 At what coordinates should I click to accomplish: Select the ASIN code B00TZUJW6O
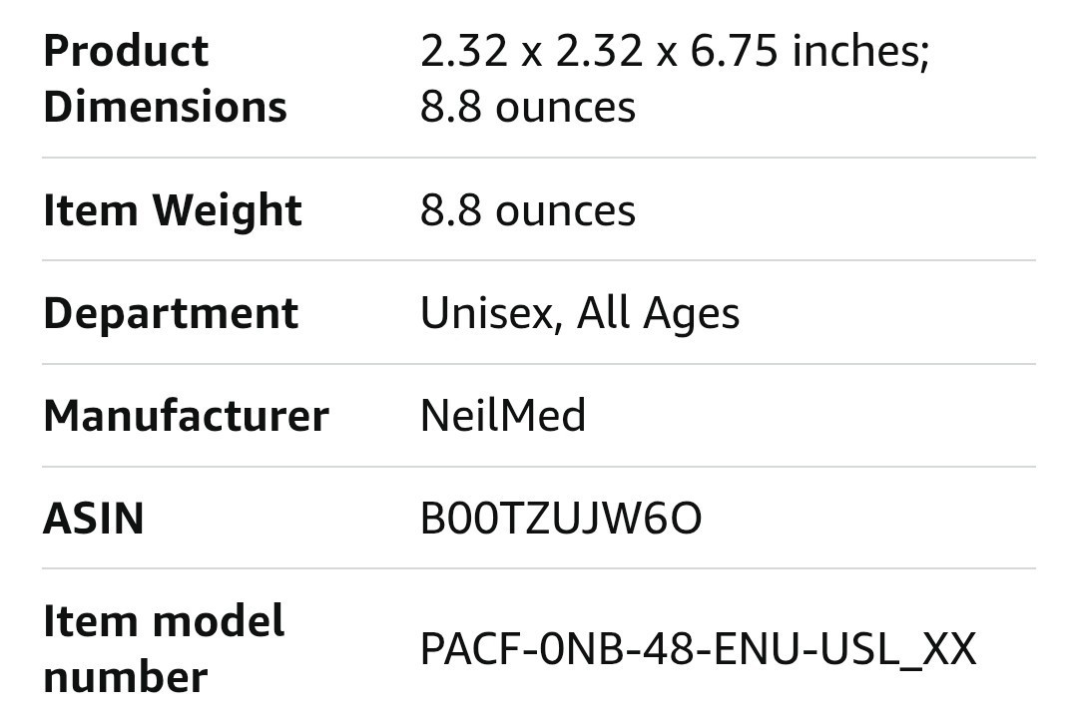561,519
